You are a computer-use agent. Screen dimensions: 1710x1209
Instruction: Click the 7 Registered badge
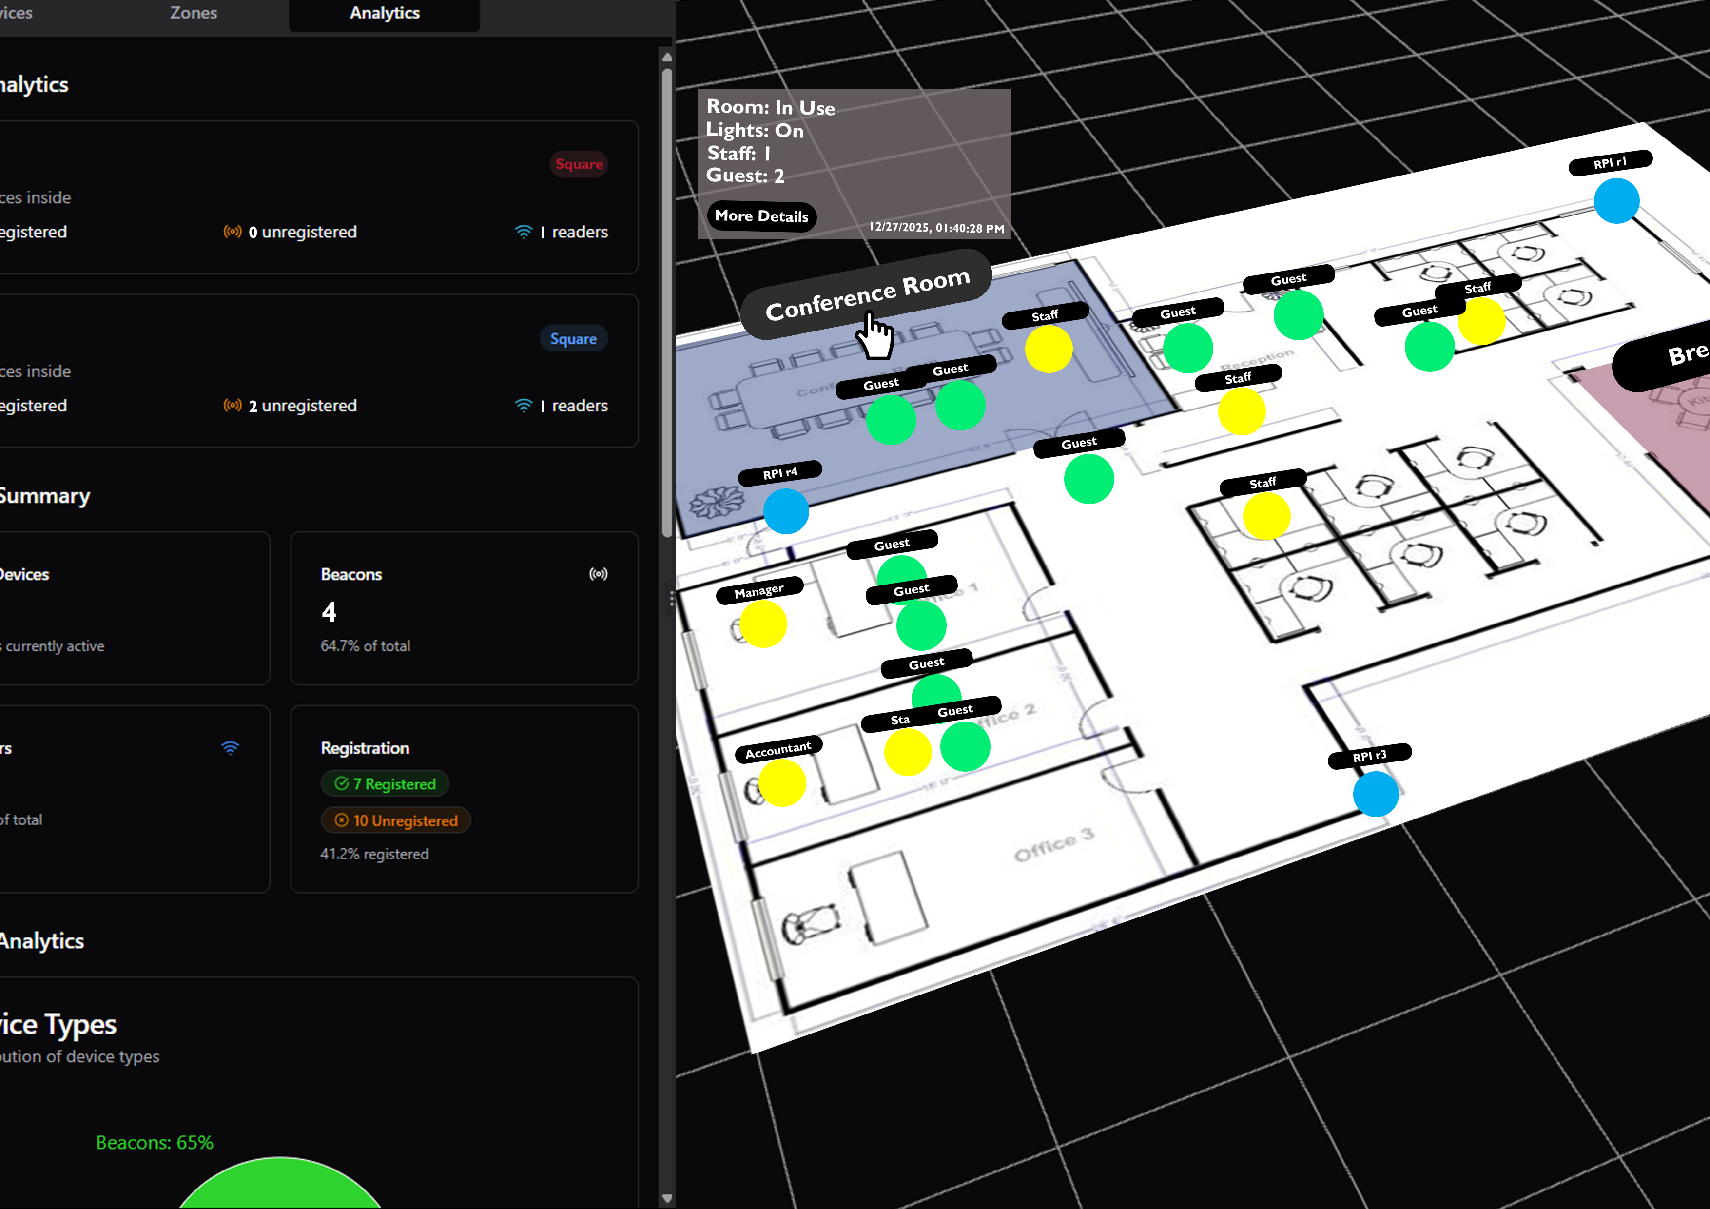coord(385,783)
